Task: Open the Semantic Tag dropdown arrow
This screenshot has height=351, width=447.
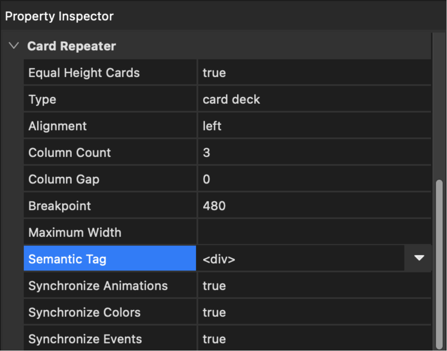Action: click(419, 258)
